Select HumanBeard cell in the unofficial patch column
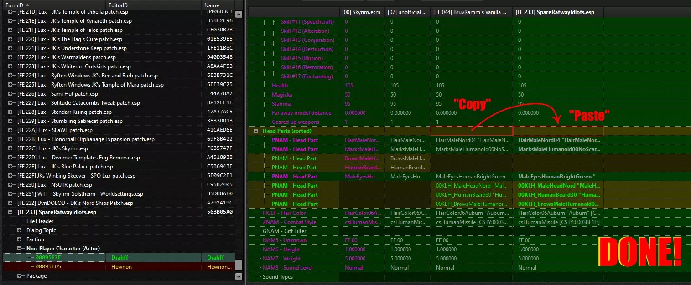 408,168
